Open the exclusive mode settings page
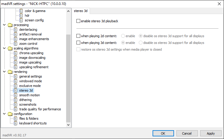 (x=30, y=86)
